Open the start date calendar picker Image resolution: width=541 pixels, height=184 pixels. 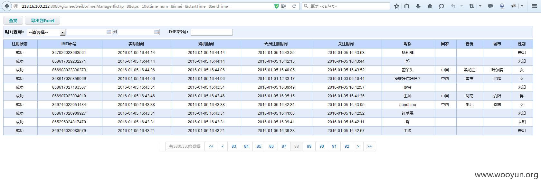[109, 32]
